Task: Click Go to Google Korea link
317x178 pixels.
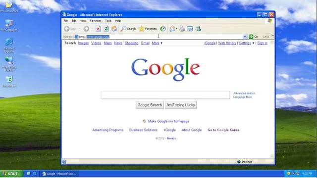Action: 223,130
